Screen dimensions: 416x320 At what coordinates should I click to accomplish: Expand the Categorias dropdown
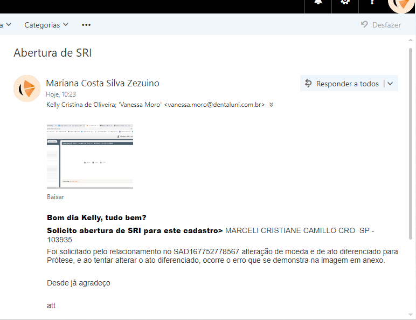[x=46, y=25]
